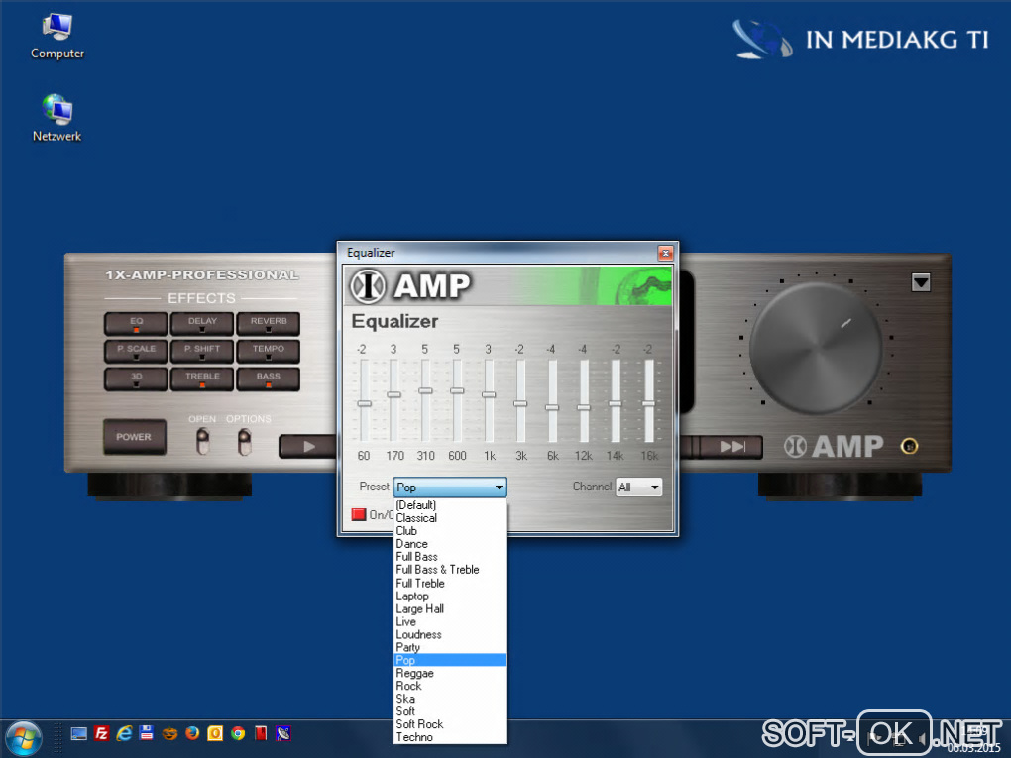Launch Google Chrome from the taskbar

tap(238, 733)
